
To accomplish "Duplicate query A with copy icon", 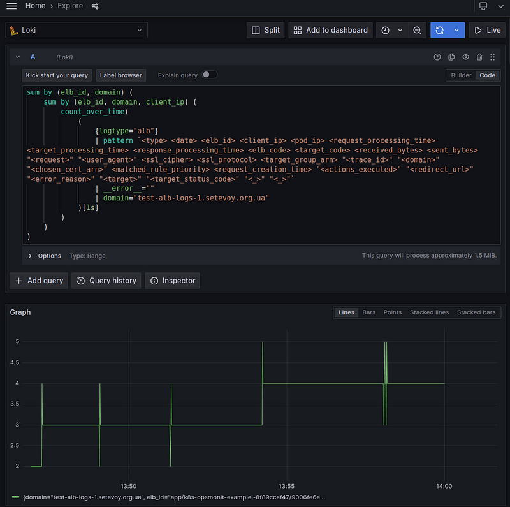I will (x=451, y=57).
